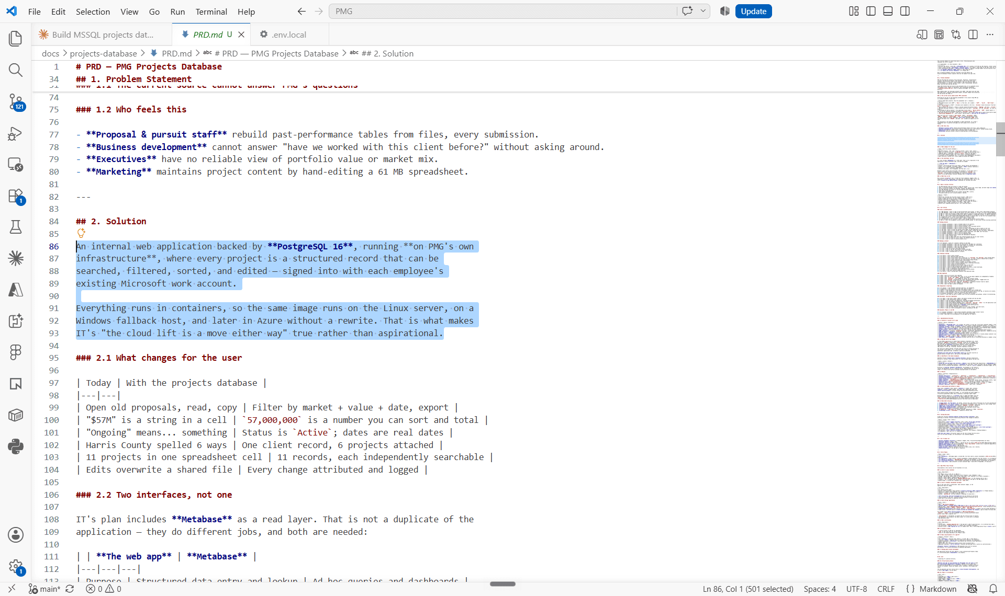This screenshot has width=1005, height=596.
Task: Open Remote Explorer in activity bar
Action: [16, 164]
